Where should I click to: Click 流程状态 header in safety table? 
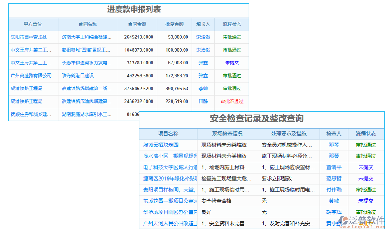365,134
